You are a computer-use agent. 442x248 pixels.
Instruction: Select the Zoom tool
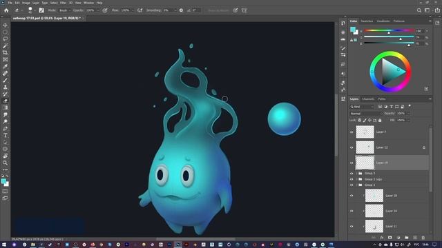coord(5,163)
